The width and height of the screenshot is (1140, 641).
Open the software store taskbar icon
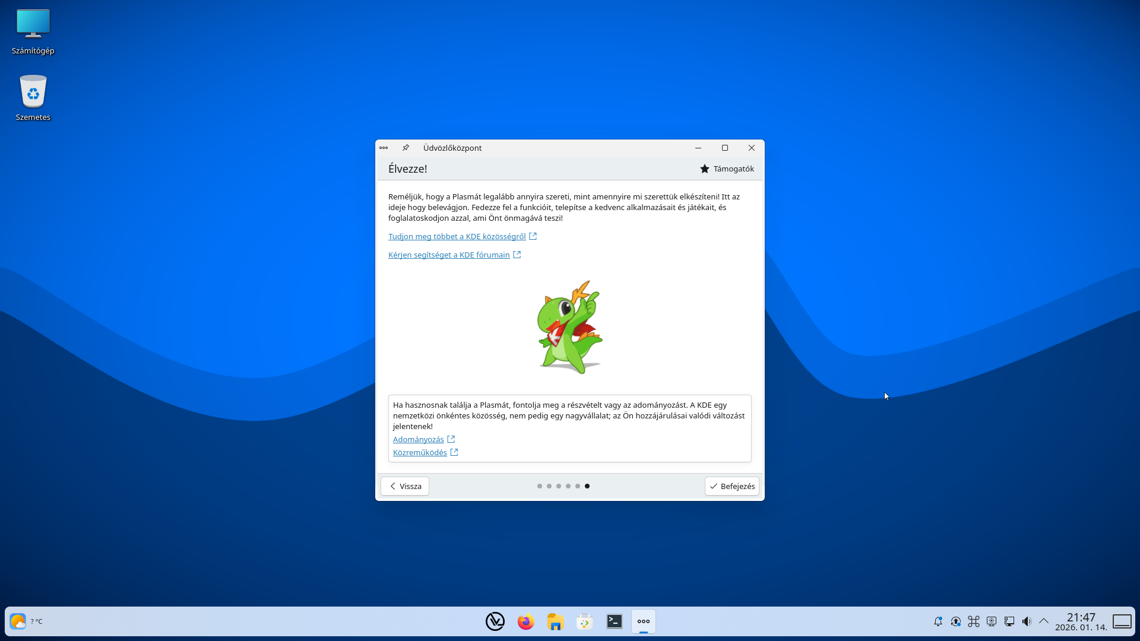[x=585, y=621]
